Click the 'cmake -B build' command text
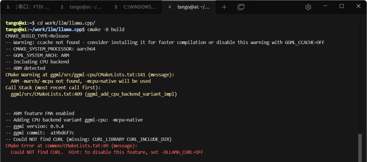This screenshot has height=162, width=367. point(106,29)
